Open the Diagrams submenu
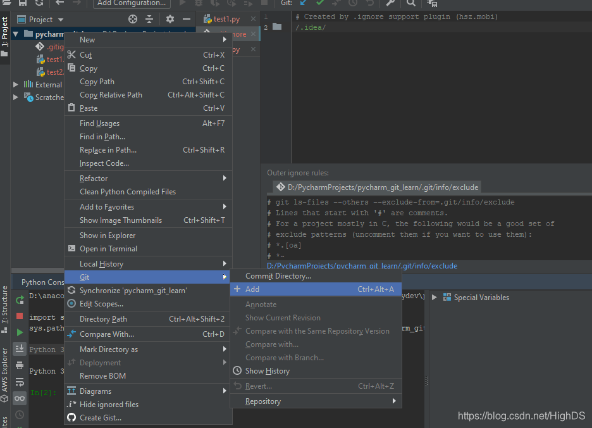The width and height of the screenshot is (592, 428). [x=149, y=391]
